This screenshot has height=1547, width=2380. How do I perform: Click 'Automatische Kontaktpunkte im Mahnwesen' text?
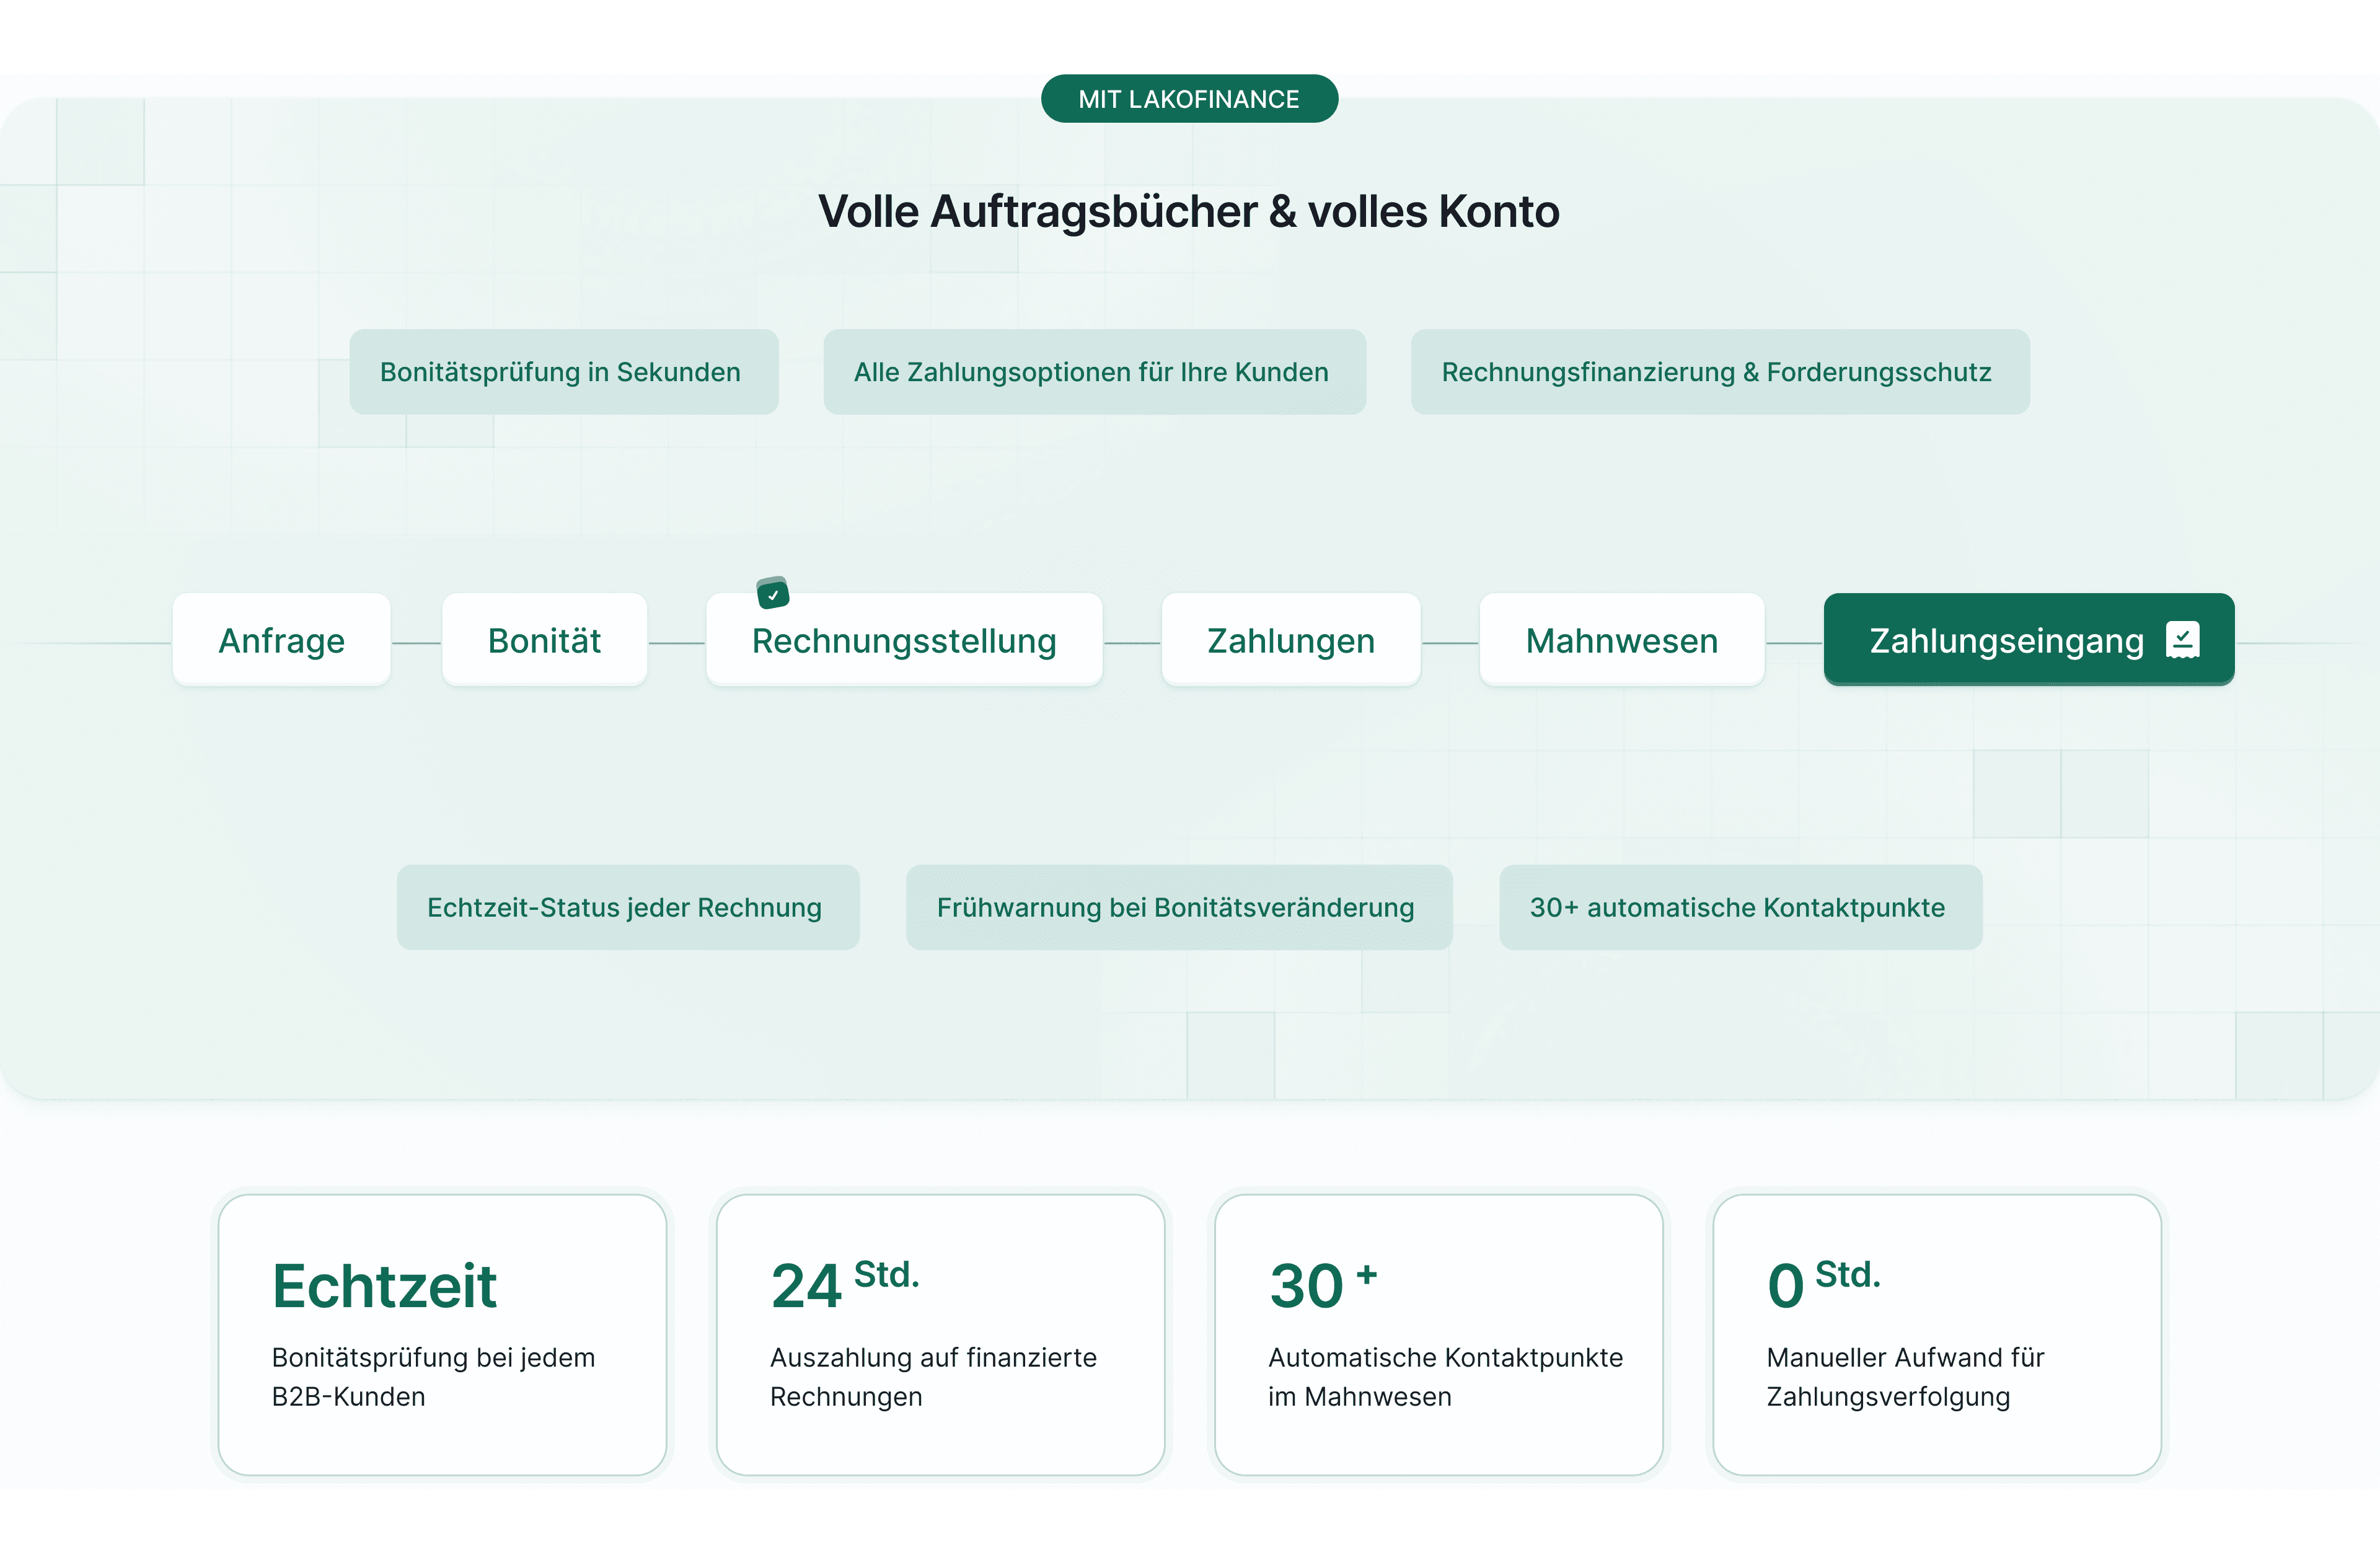pyautogui.click(x=1445, y=1377)
